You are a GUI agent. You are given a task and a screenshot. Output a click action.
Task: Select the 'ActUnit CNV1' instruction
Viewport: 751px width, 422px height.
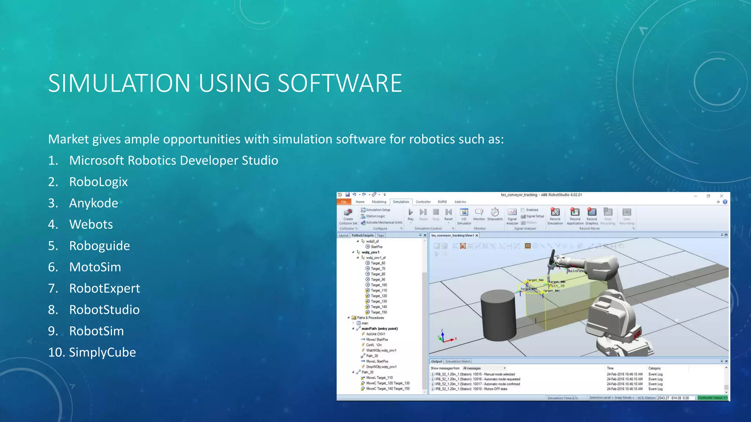tap(373, 334)
